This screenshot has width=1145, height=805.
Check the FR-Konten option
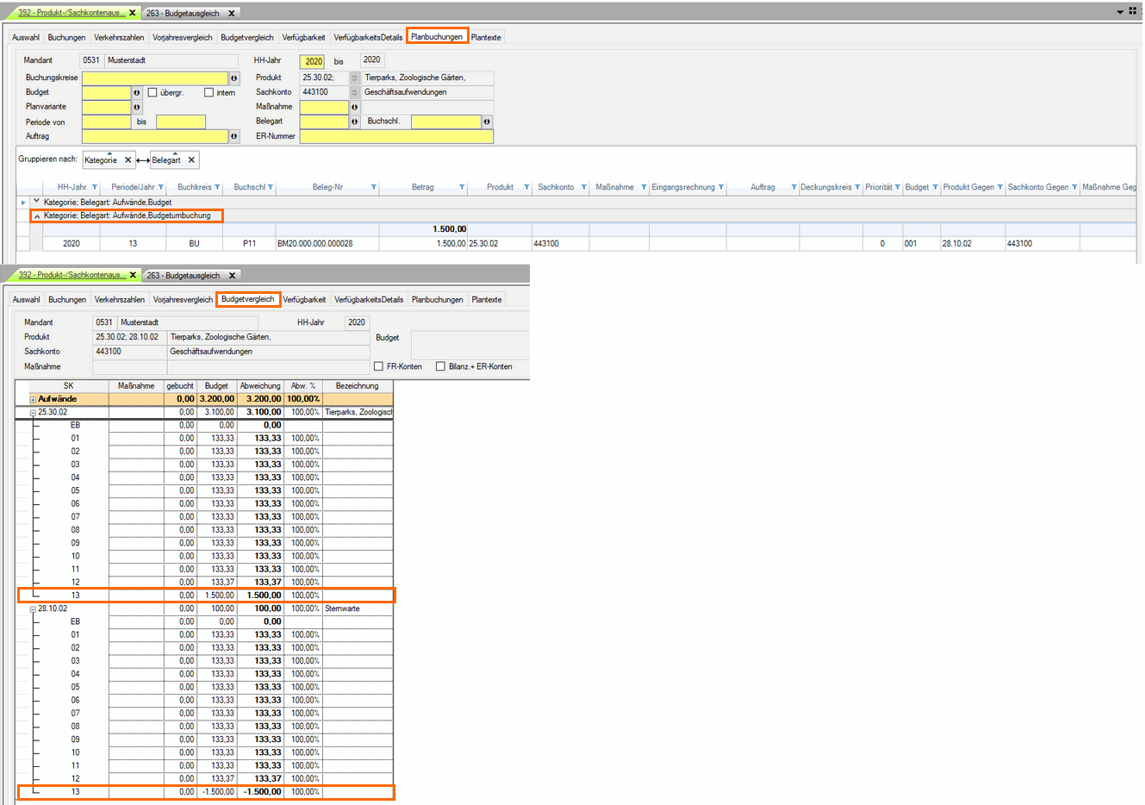pyautogui.click(x=378, y=366)
